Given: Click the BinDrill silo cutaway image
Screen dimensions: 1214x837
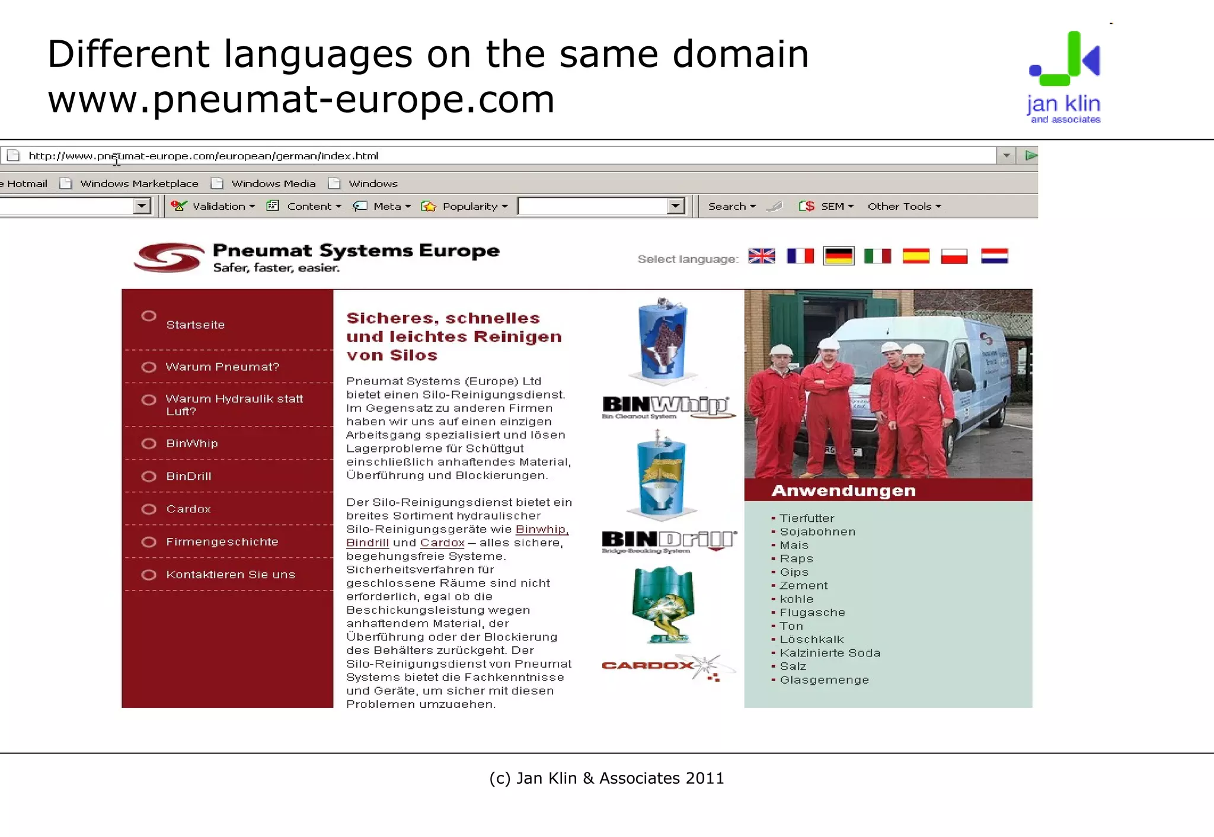Looking at the screenshot, I should point(662,476).
